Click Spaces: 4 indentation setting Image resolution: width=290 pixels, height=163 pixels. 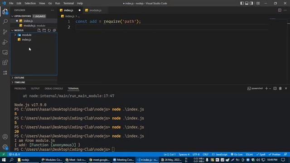click(184, 154)
